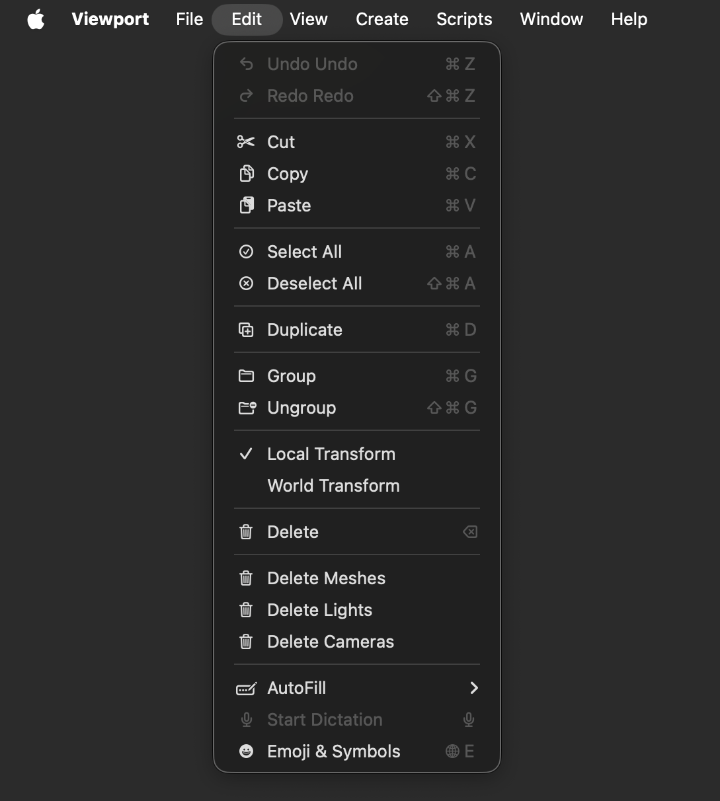Open the Create menu
Screen dimensions: 720x801
tap(382, 19)
